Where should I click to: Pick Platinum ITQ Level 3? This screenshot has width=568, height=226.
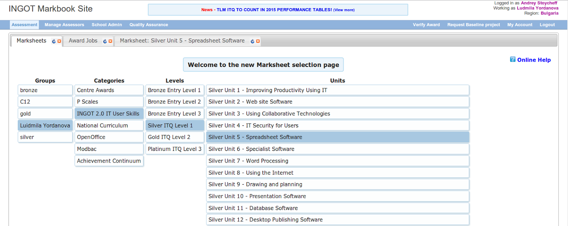click(175, 149)
